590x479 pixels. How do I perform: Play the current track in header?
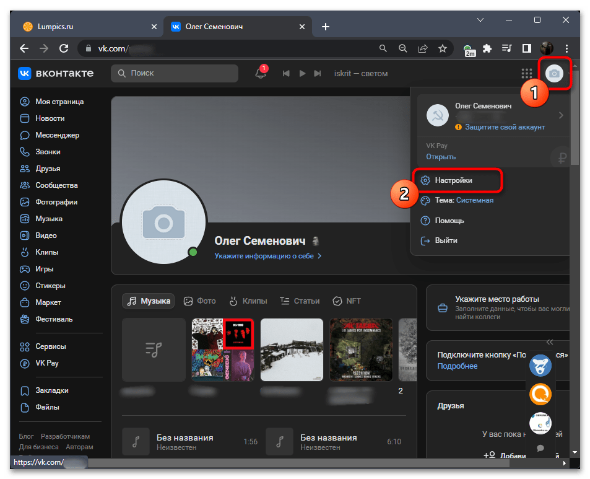[302, 74]
